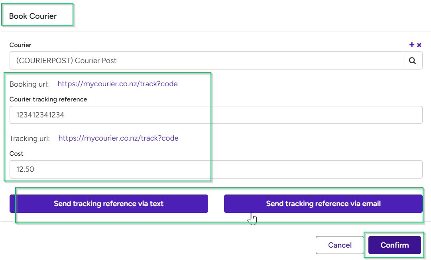Click the plus icon to add courier
The height and width of the screenshot is (260, 431).
(x=412, y=45)
